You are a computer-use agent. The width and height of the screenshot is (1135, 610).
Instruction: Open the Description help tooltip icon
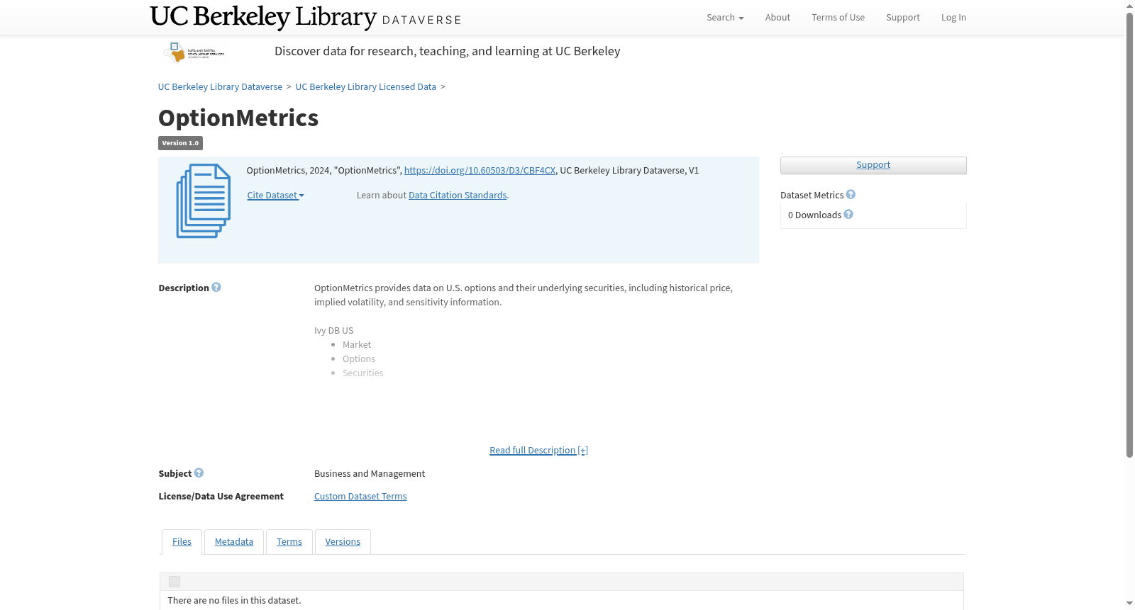click(x=216, y=287)
